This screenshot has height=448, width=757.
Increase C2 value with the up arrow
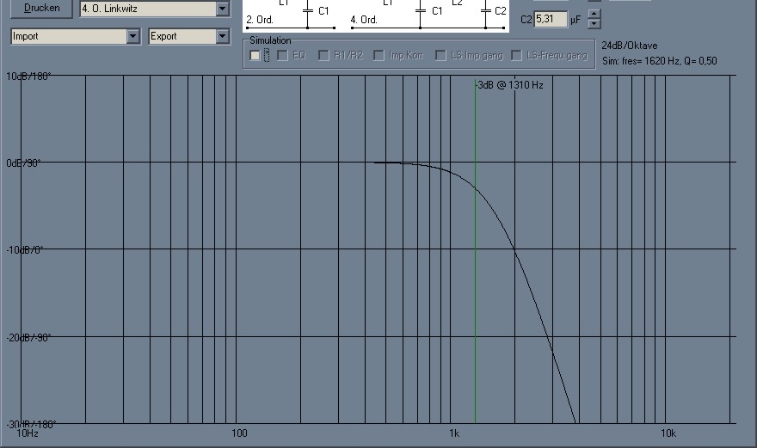pos(594,14)
